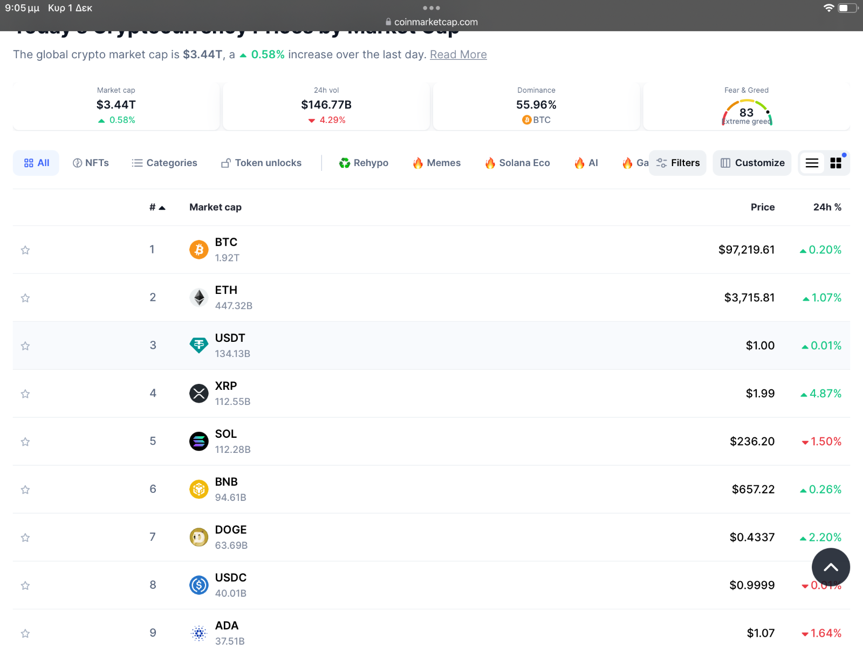Image resolution: width=863 pixels, height=647 pixels.
Task: Open the Cardano ADA logo
Action: click(199, 633)
